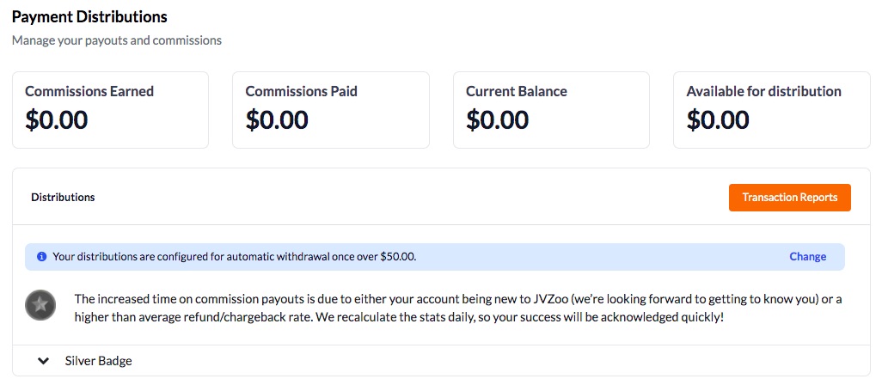Click the Manage your payouts subtitle

[117, 40]
